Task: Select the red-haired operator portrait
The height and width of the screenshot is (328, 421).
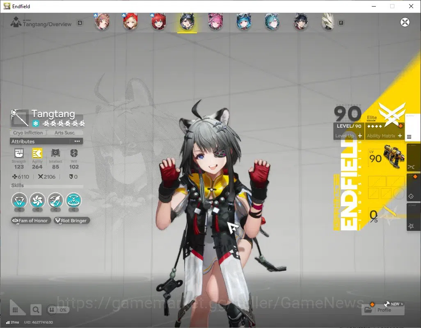Action: pos(158,22)
